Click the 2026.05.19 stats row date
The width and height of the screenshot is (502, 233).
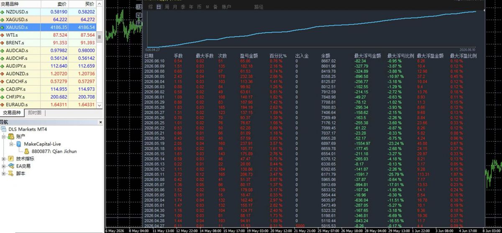(x=154, y=143)
